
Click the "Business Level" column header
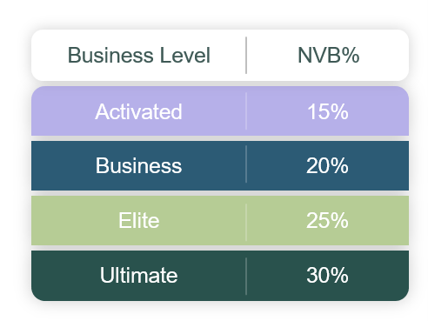[139, 55]
